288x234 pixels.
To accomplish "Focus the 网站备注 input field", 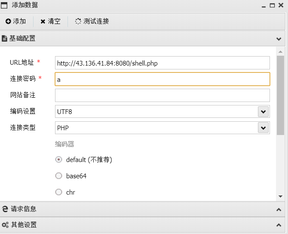I will coord(162,96).
